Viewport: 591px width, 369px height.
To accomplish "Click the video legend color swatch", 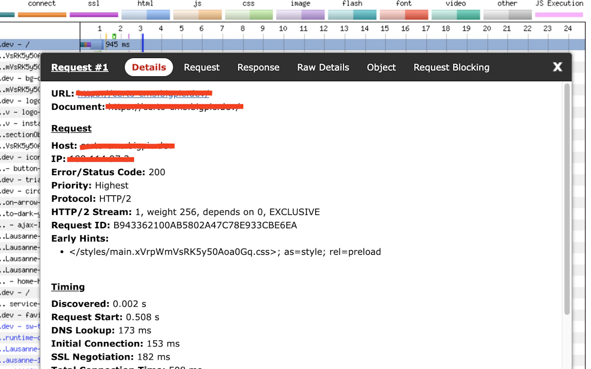I will (x=456, y=15).
